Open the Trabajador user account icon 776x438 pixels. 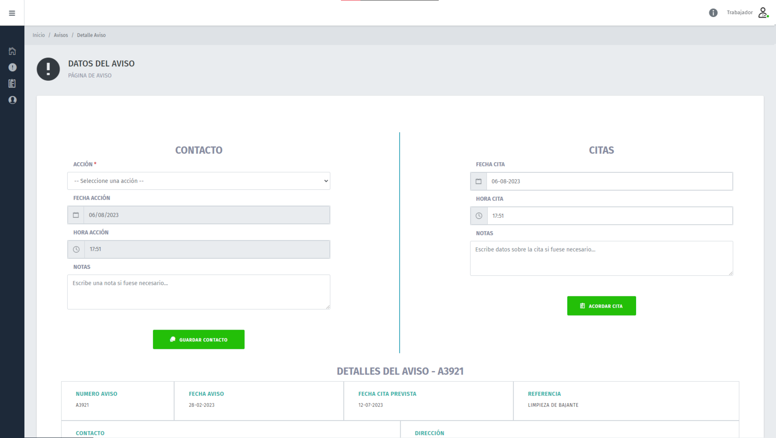(763, 13)
